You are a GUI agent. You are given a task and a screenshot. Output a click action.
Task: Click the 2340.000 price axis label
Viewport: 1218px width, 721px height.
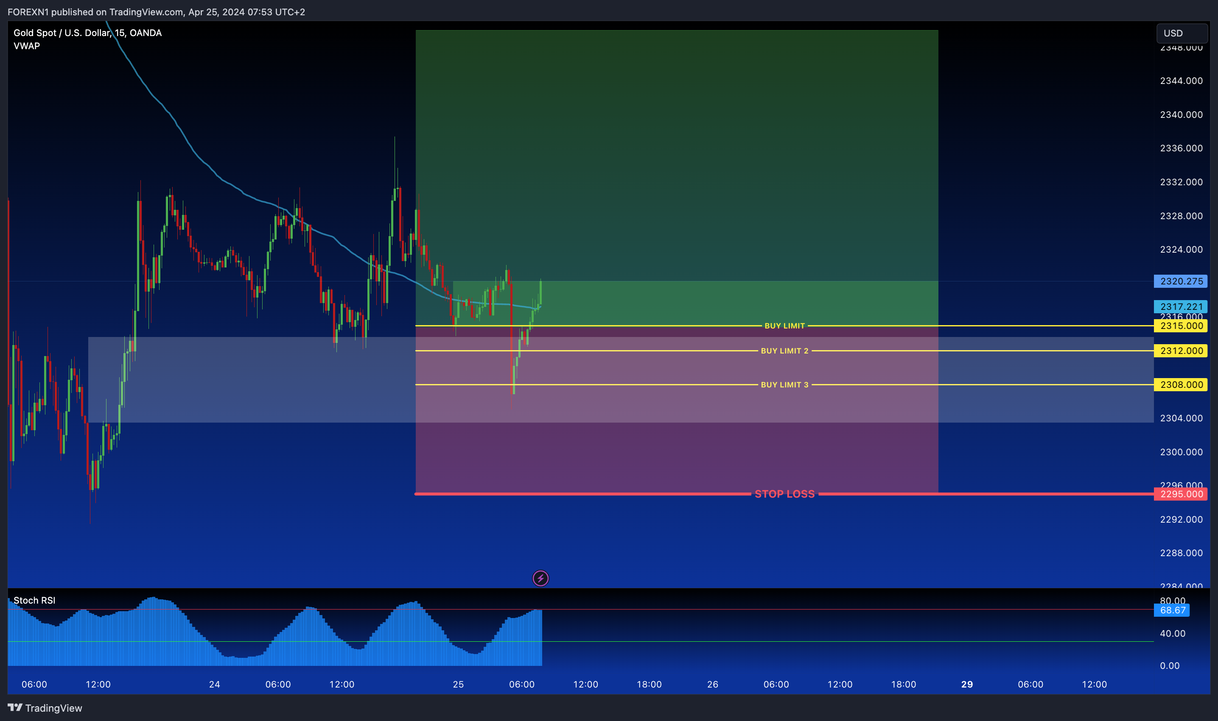coord(1181,115)
